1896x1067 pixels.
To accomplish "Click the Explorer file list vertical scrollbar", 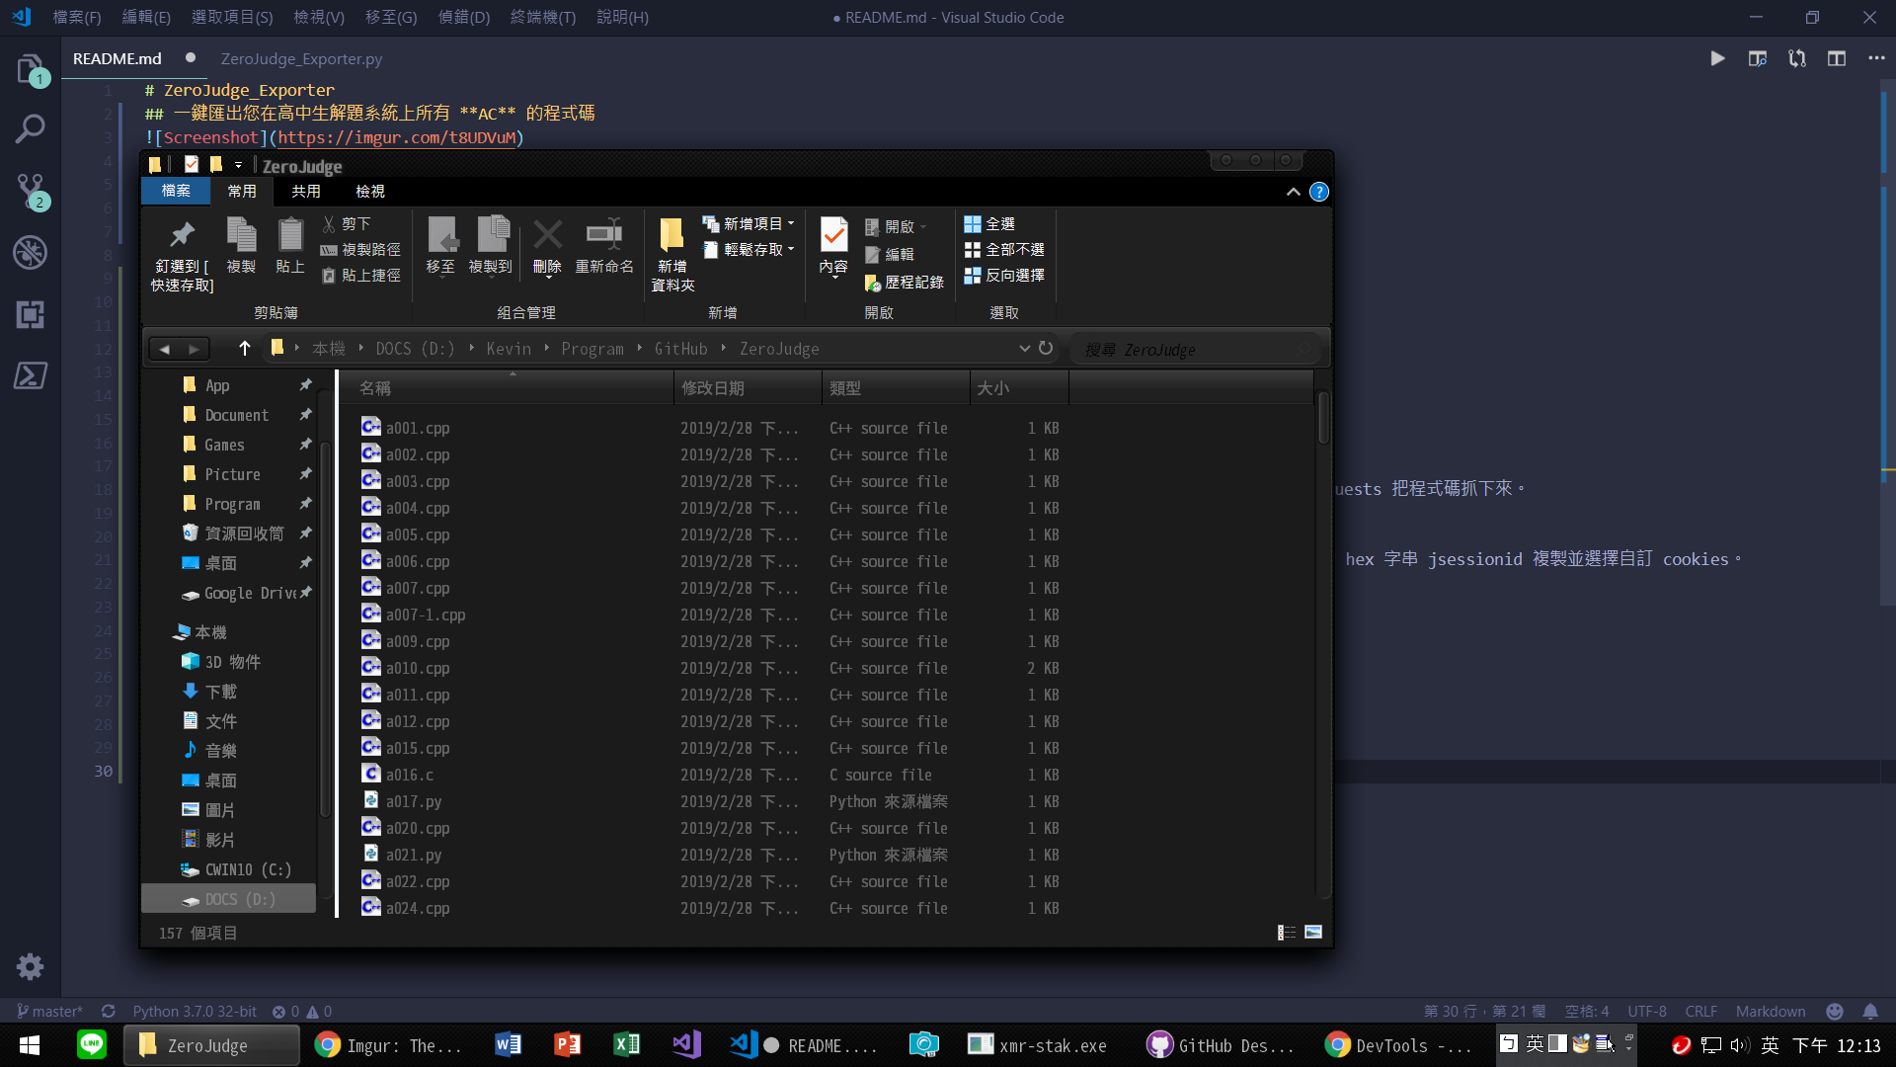I will pos(1323,417).
